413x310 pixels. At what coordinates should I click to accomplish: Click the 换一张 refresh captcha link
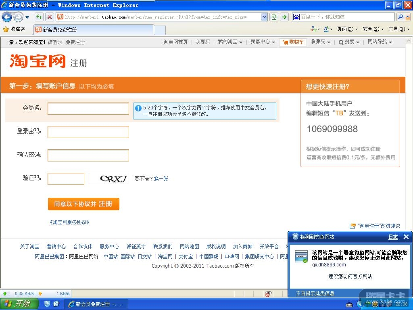(161, 179)
